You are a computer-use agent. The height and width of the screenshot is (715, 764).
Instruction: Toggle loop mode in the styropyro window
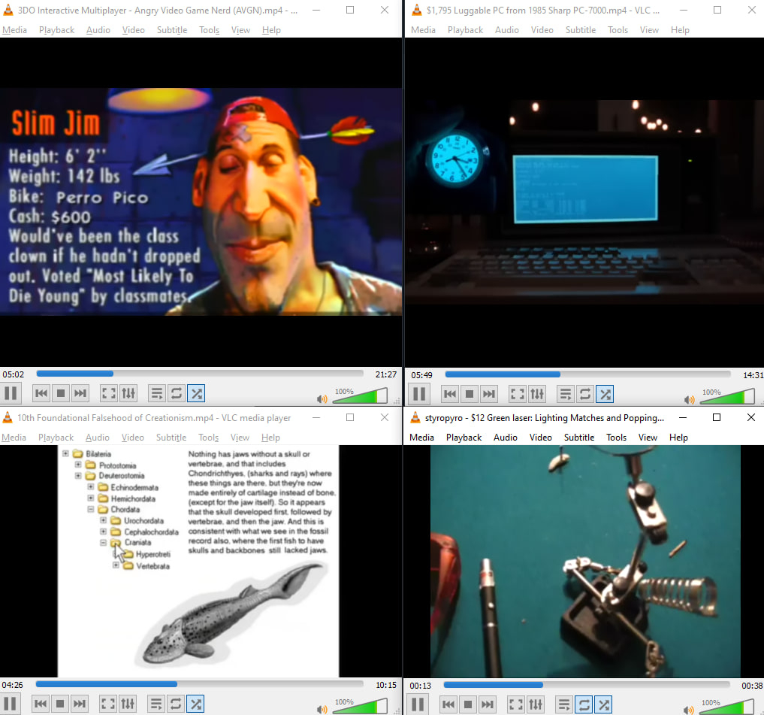584,704
